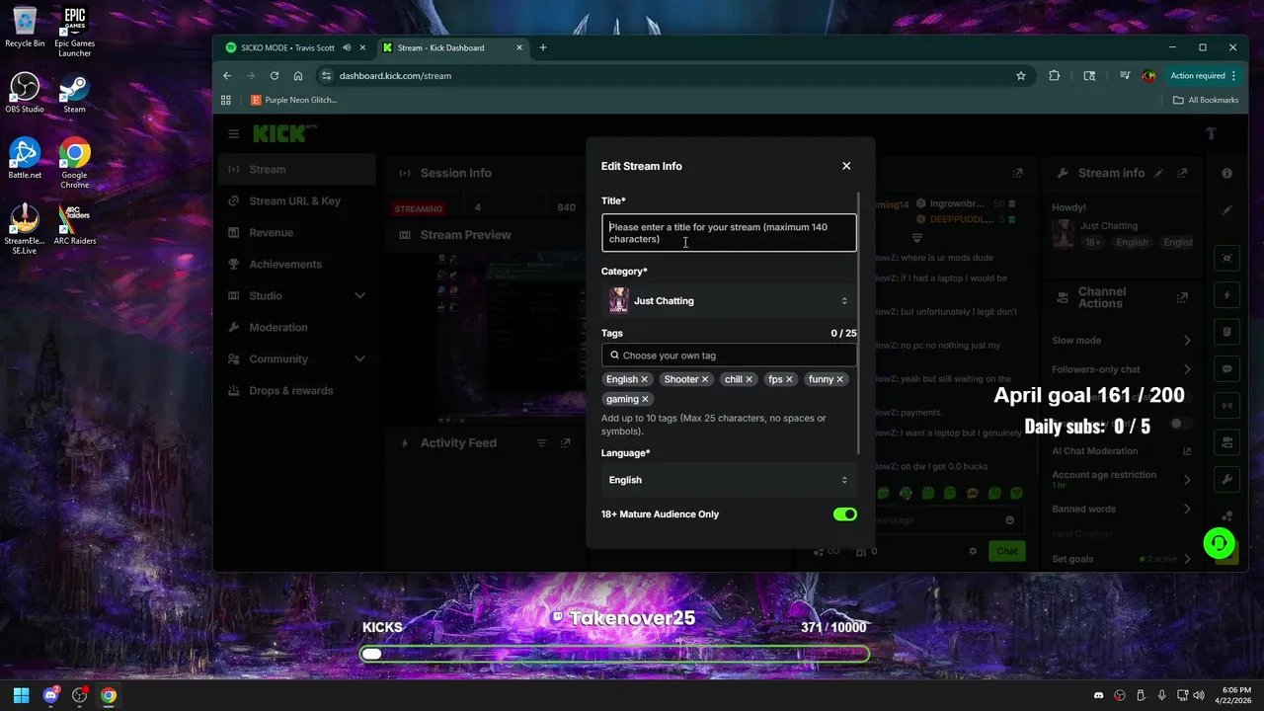Click the info icon in right rail
Image resolution: width=1264 pixels, height=711 pixels.
(1226, 173)
